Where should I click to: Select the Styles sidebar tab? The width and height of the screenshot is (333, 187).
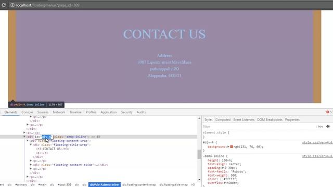pos(208,120)
